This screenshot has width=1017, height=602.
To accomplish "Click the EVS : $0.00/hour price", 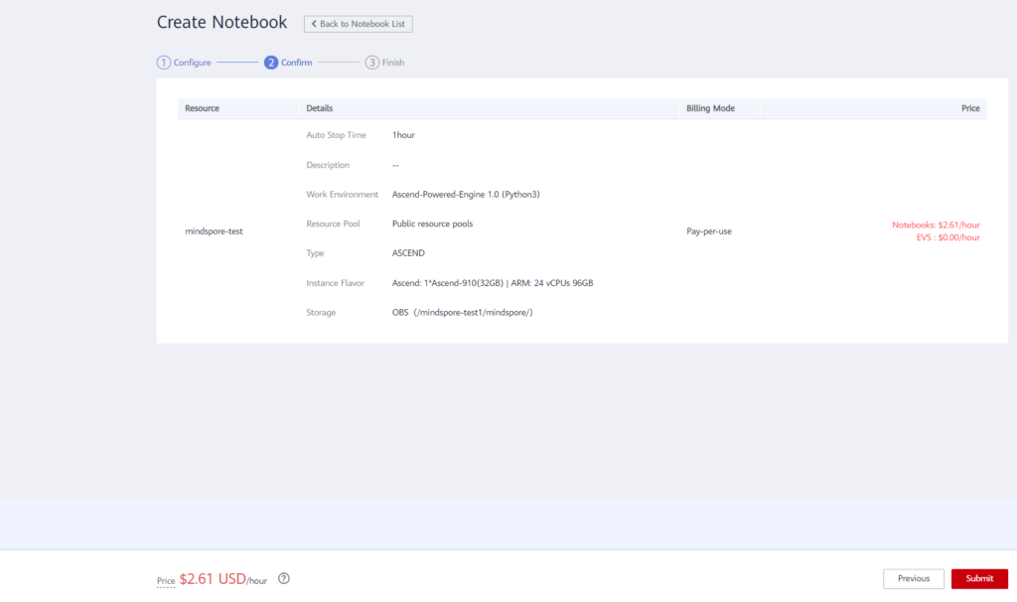I will (x=948, y=237).
